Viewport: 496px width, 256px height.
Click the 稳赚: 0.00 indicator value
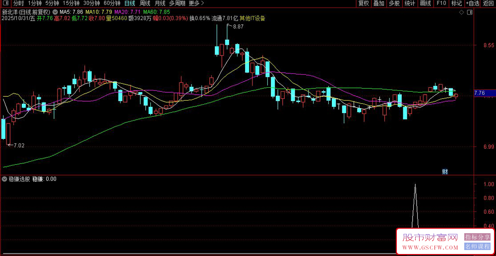tap(44, 179)
